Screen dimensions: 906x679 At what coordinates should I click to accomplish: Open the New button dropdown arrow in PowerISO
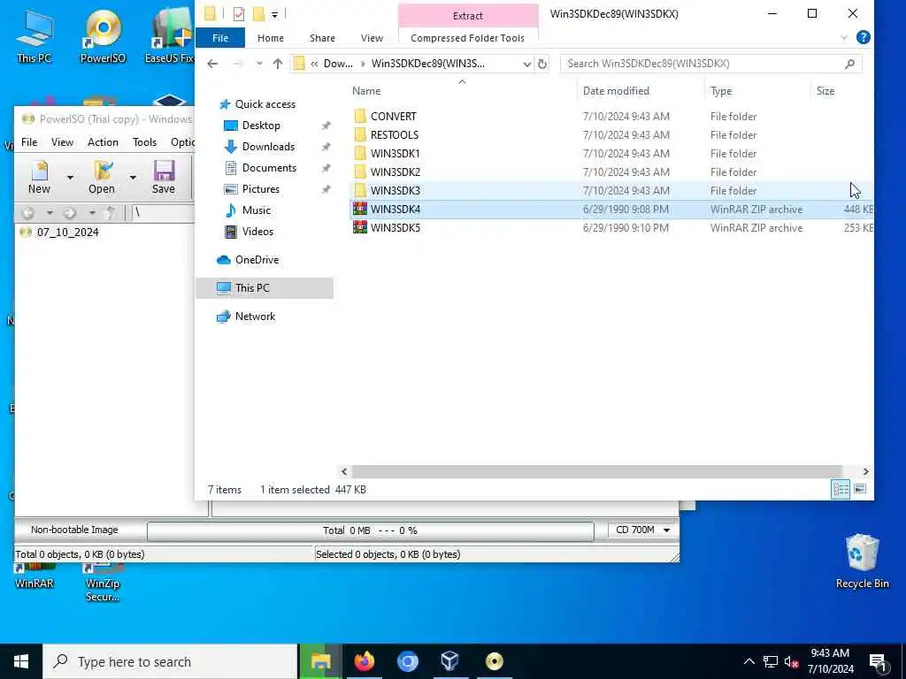pos(70,178)
